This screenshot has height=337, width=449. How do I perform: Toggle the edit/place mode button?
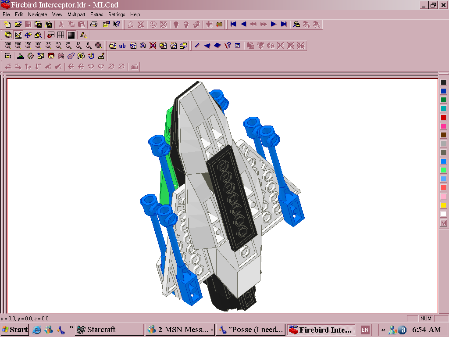[x=18, y=35]
